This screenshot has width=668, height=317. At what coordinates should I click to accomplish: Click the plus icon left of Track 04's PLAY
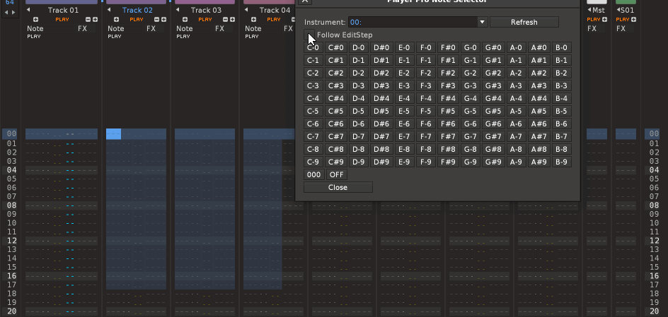tap(253, 20)
